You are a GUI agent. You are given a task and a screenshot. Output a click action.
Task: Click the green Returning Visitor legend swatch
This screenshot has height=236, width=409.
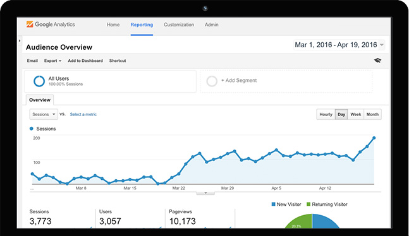click(x=308, y=204)
